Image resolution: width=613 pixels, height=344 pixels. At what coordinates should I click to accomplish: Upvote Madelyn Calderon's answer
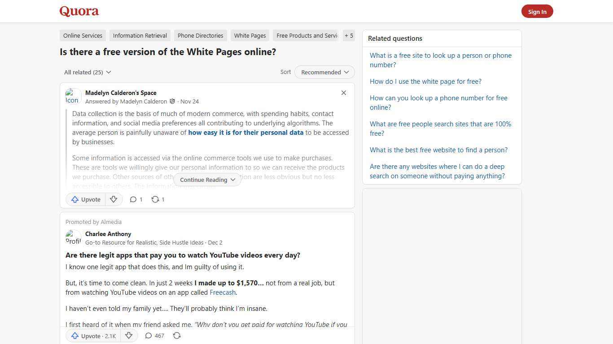coord(85,199)
